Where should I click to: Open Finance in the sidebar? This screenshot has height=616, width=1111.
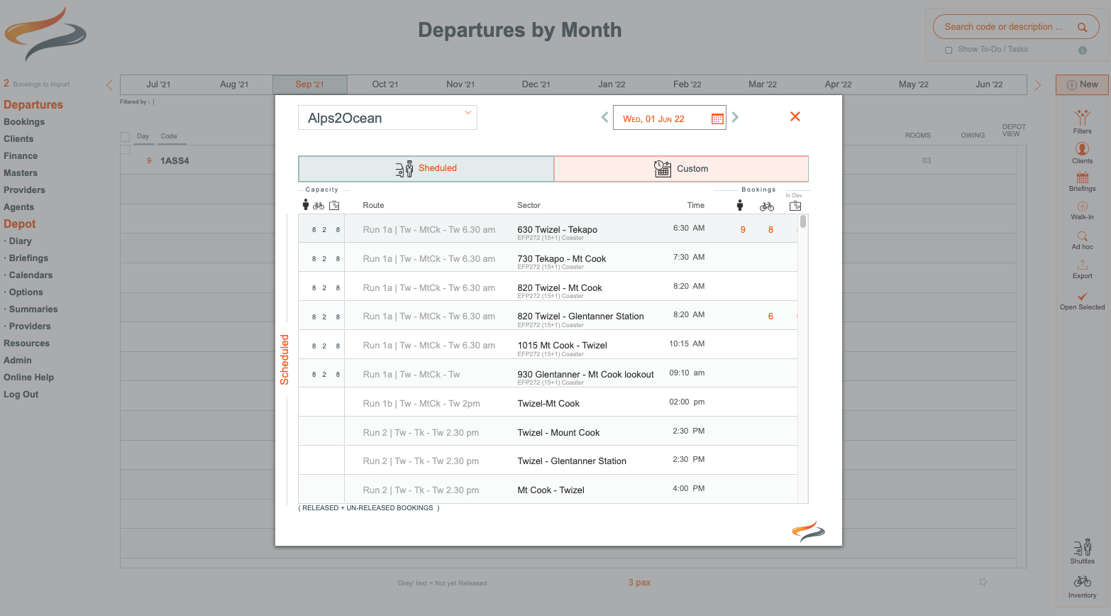(x=21, y=156)
